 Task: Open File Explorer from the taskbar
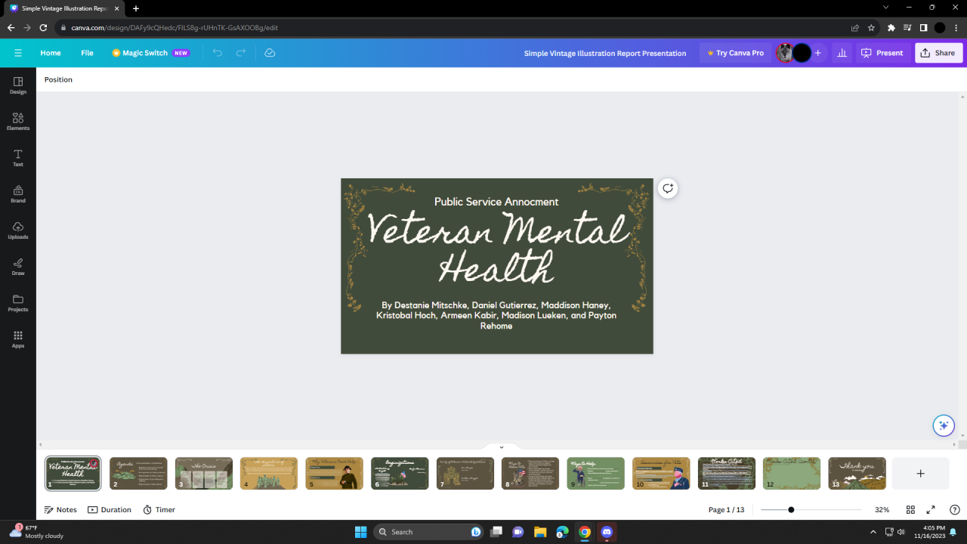540,532
